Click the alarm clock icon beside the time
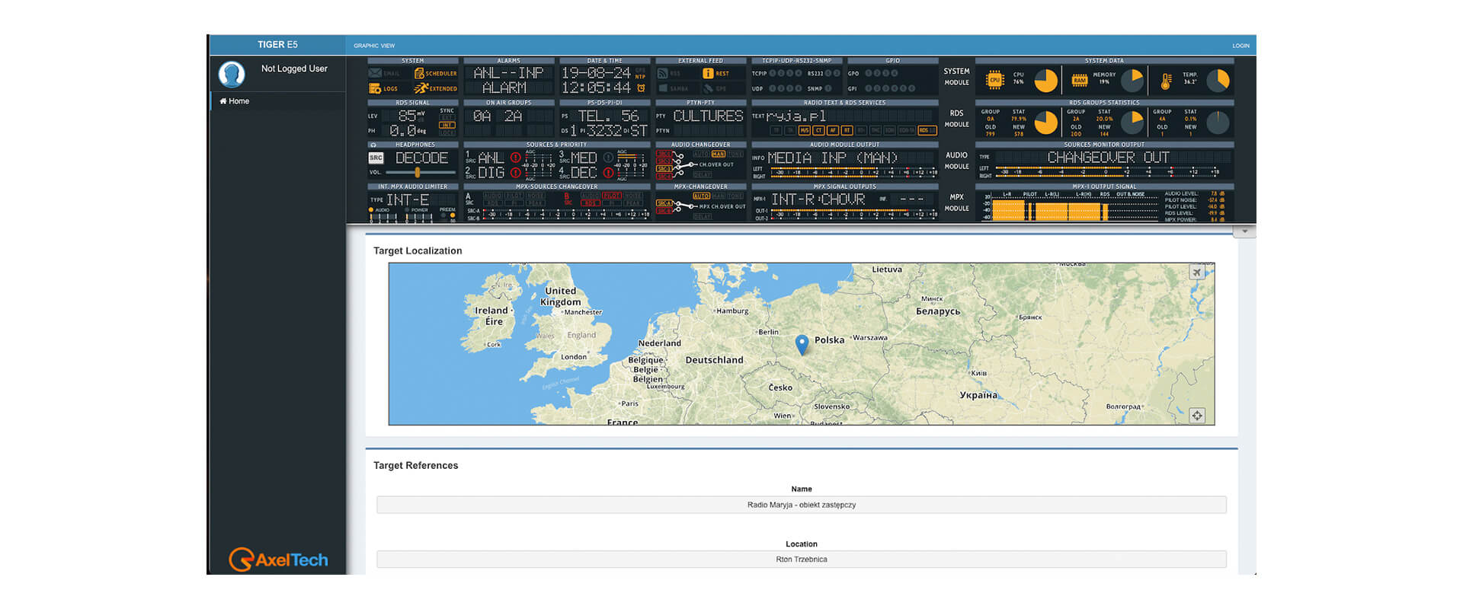 point(641,88)
